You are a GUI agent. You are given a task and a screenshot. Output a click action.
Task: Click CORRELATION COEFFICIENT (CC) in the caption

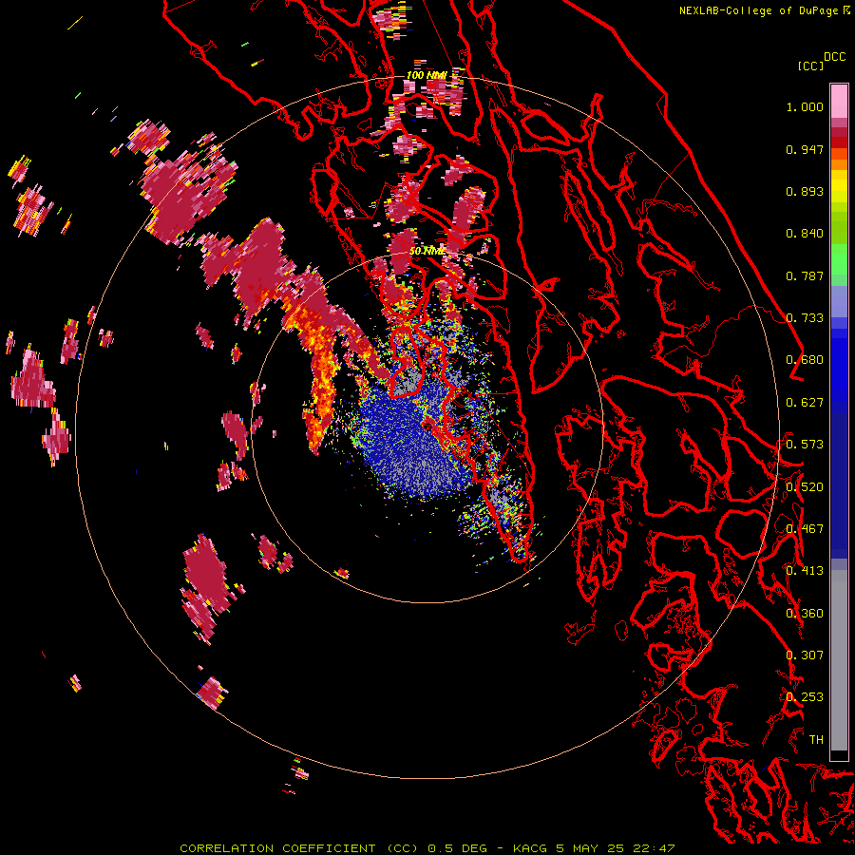tap(298, 848)
